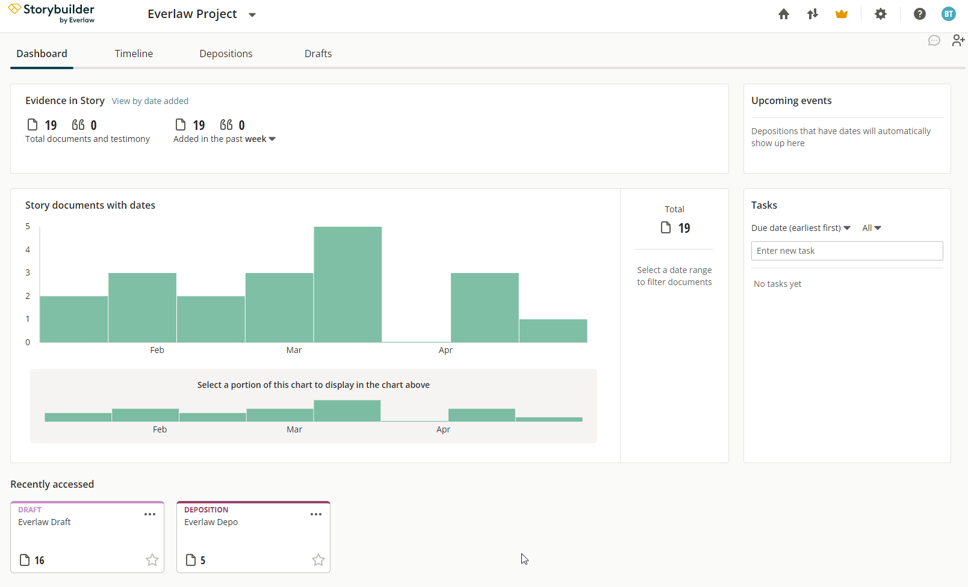Star the Everlaw Depo card
968x587 pixels.
[x=318, y=560]
